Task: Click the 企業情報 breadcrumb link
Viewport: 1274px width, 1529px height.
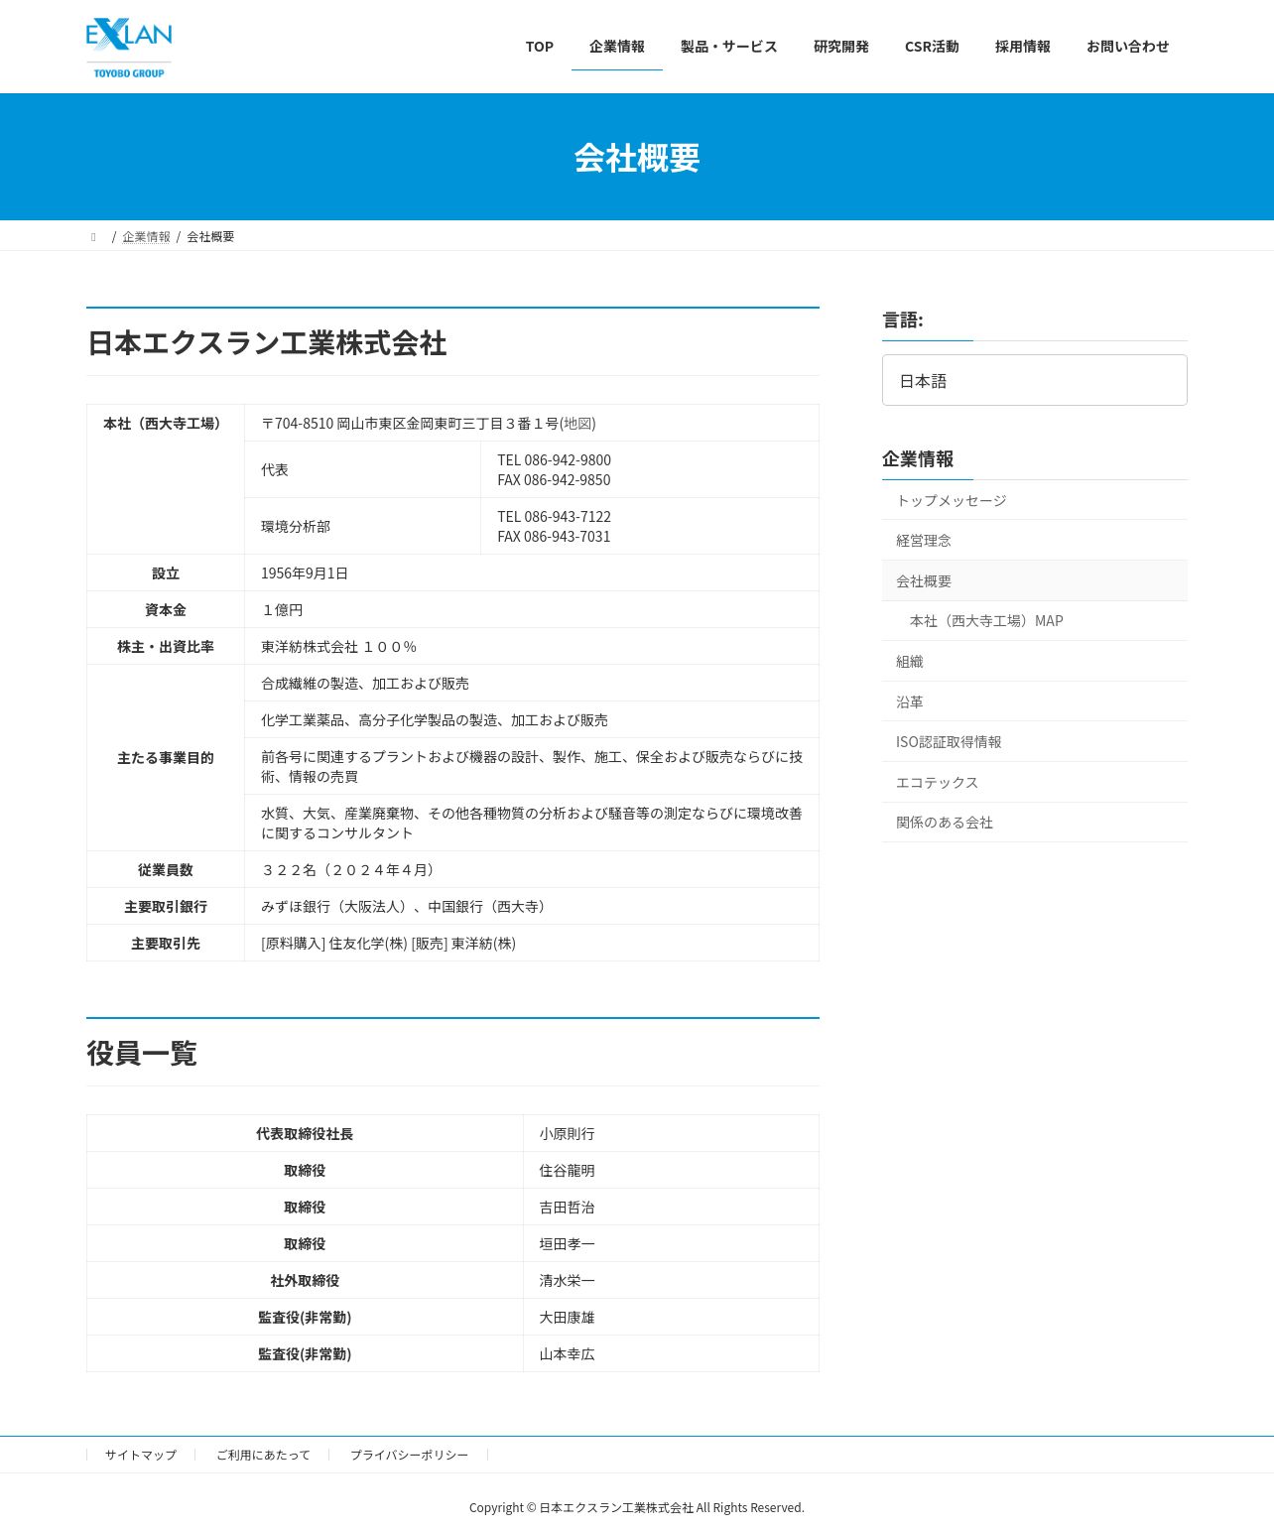Action: click(x=146, y=237)
